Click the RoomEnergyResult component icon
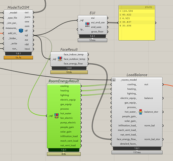173x161 pixels. [x=57, y=116]
